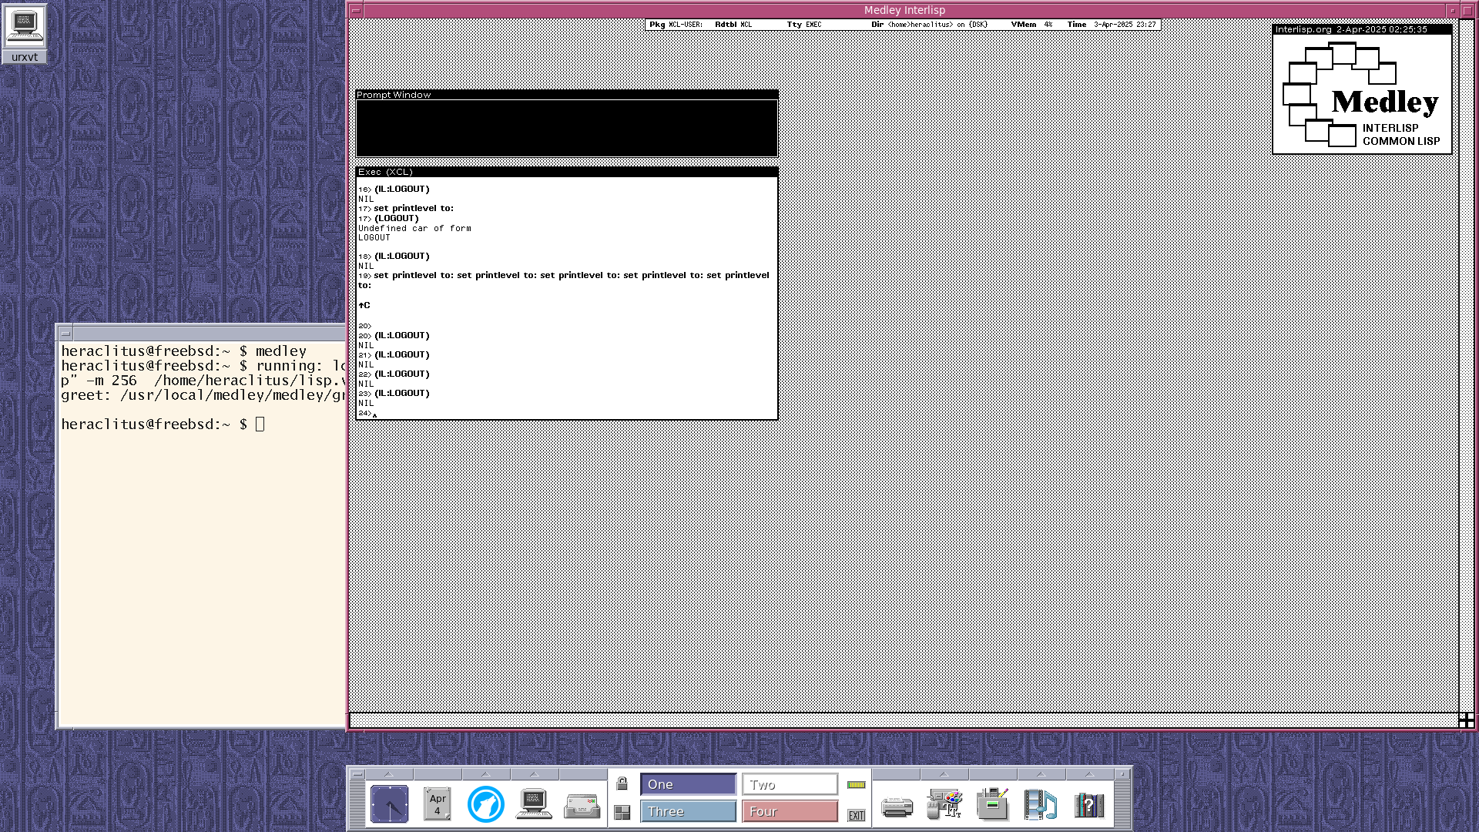This screenshot has height=832, width=1479.
Task: Open the clock on the CDE panel
Action: 389,804
